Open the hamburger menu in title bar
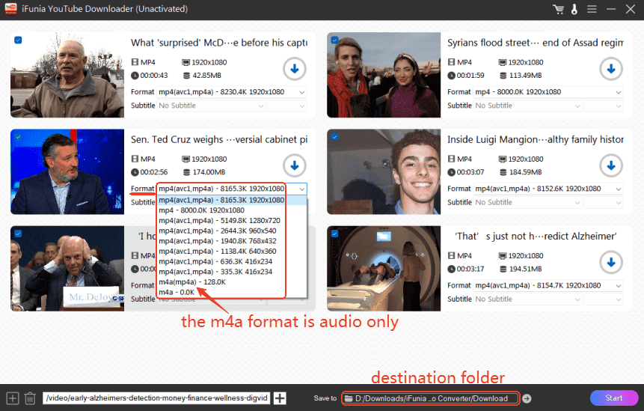The width and height of the screenshot is (644, 411). (x=592, y=10)
